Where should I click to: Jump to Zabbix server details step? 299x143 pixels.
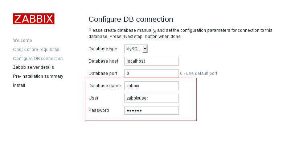(x=33, y=67)
